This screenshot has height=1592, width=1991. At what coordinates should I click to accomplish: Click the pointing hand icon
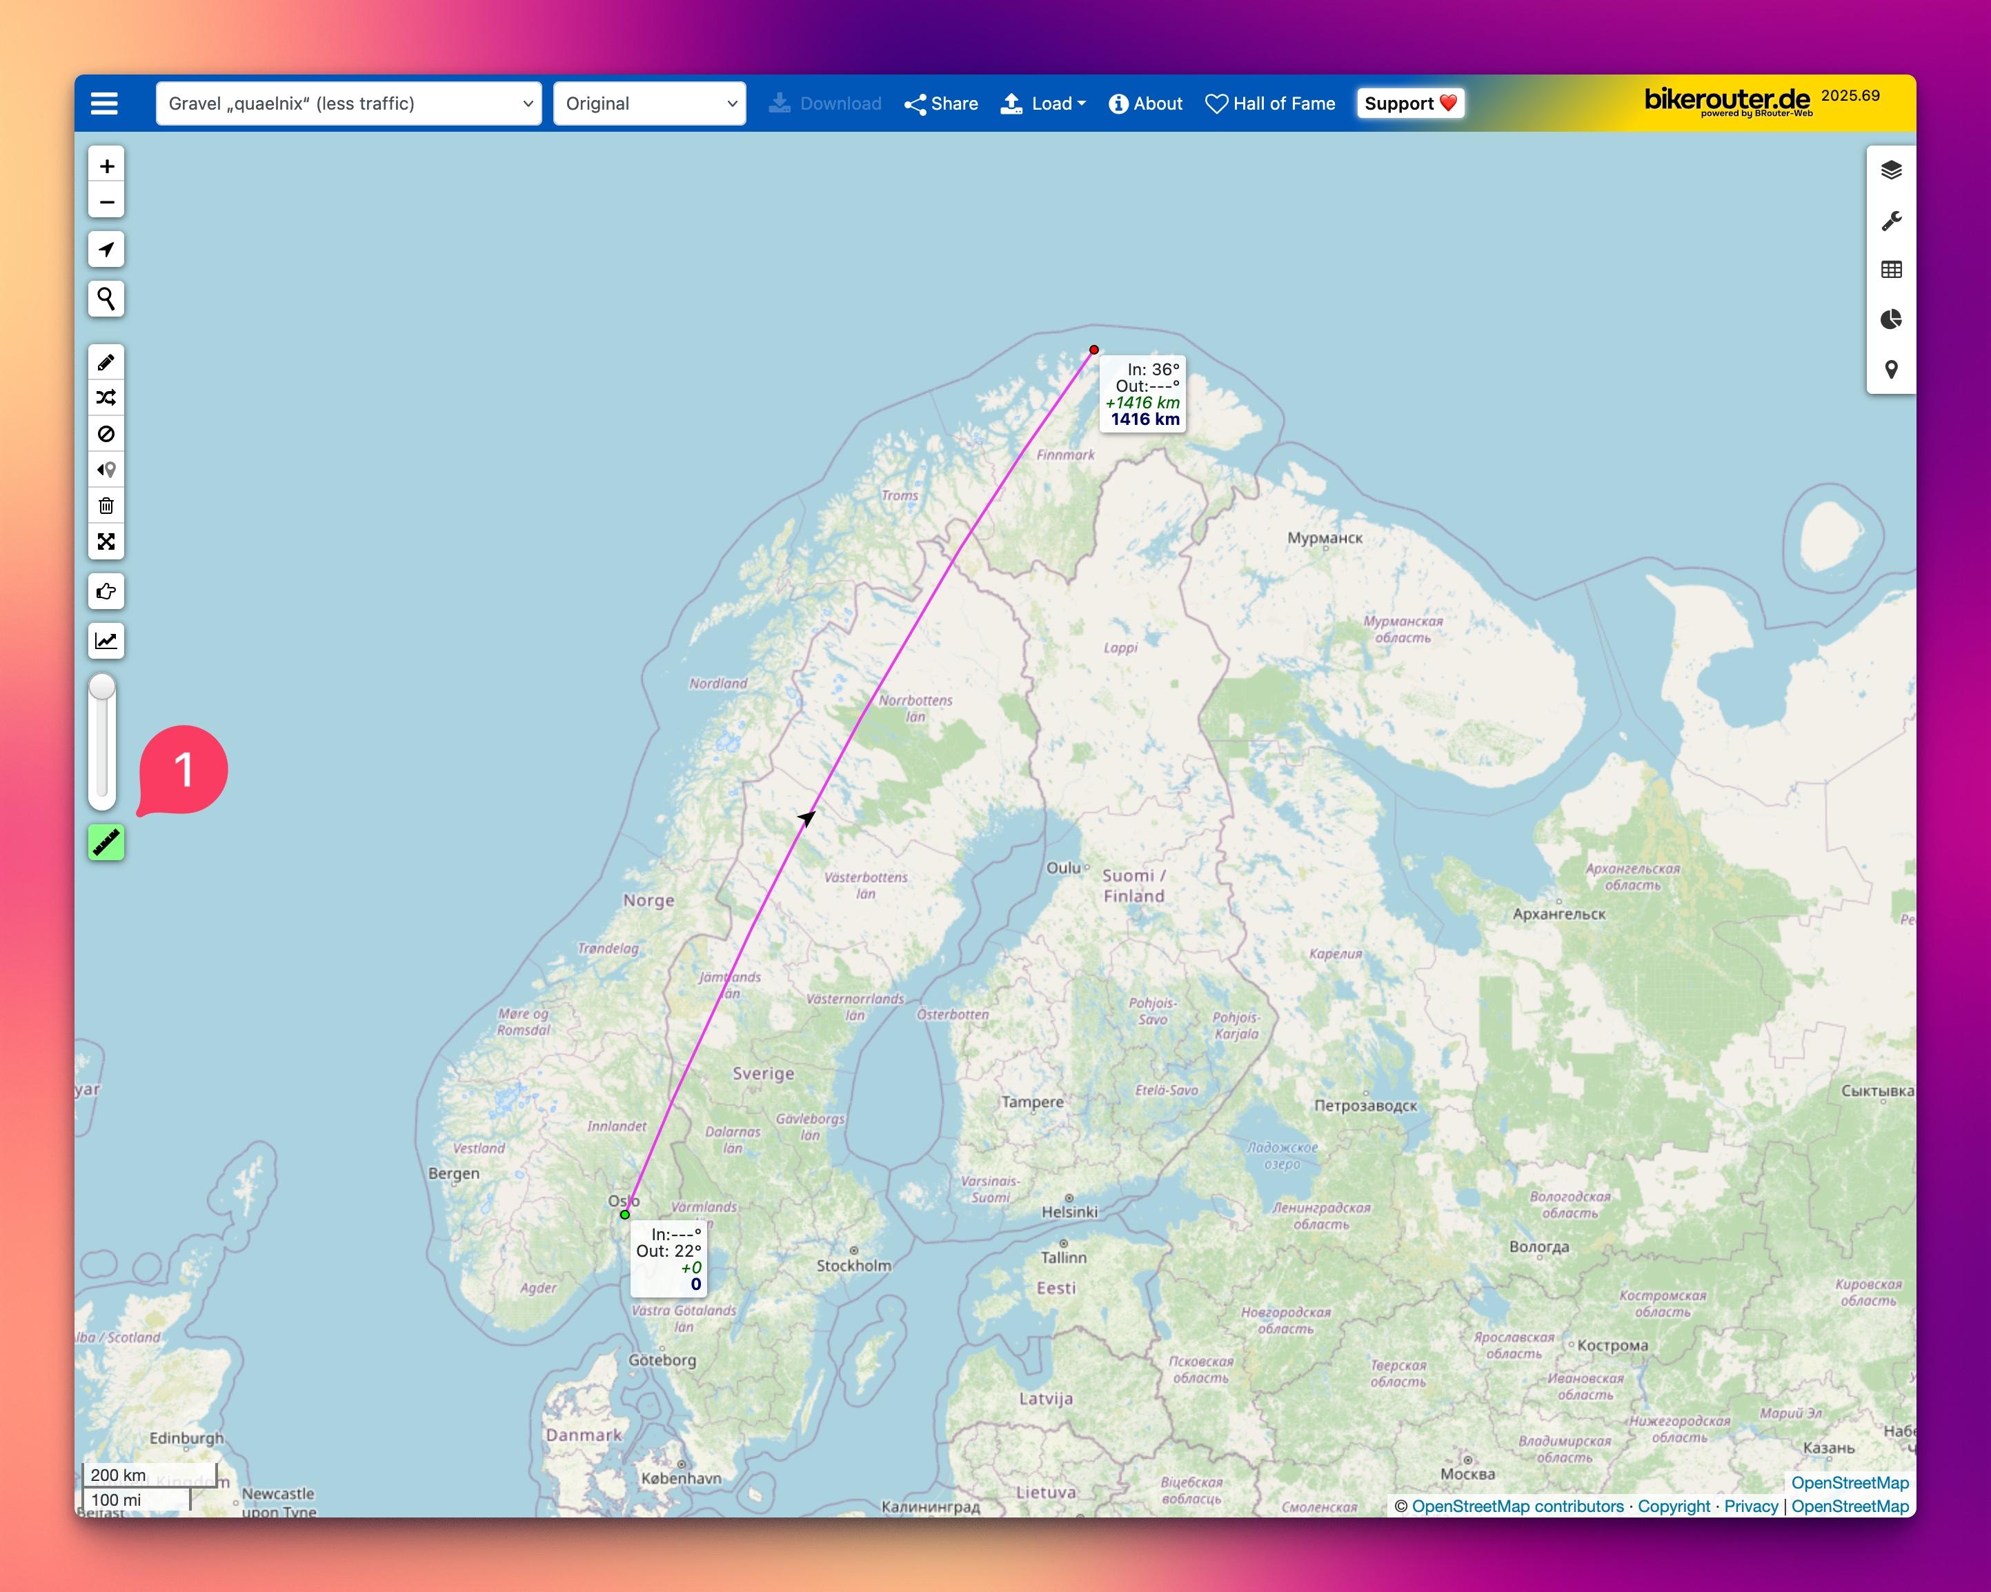click(x=106, y=591)
